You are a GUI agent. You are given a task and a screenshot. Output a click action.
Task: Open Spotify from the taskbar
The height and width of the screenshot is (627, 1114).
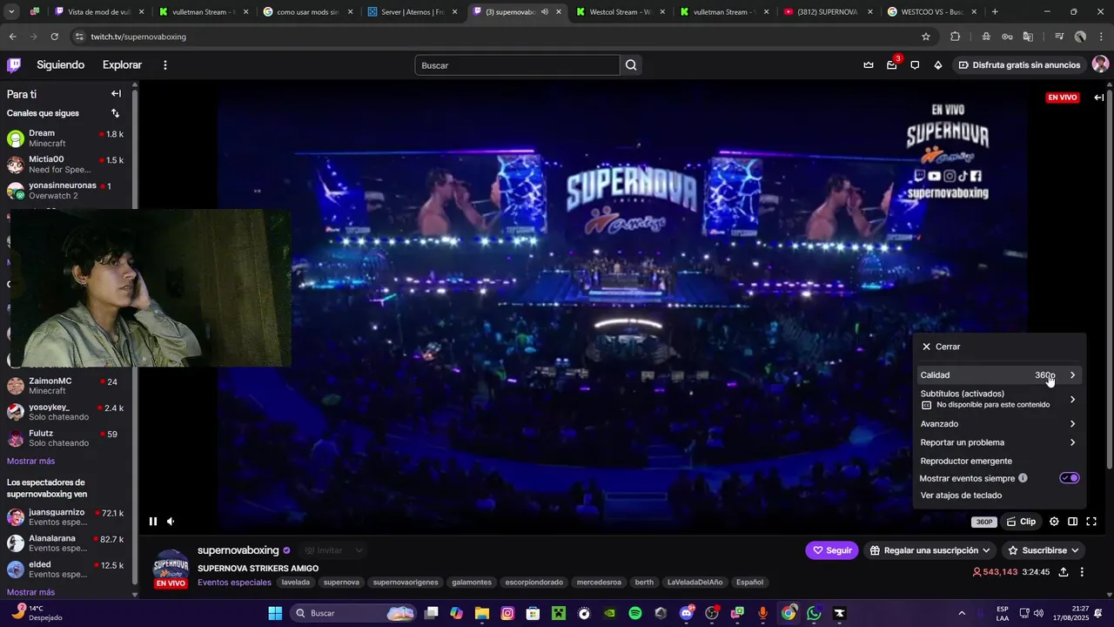point(635,613)
